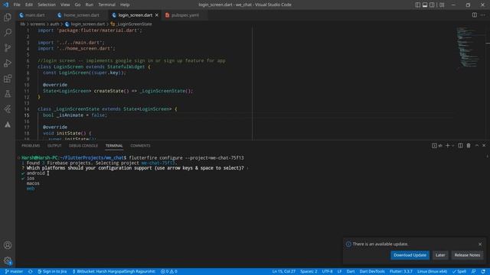Image resolution: width=490 pixels, height=275 pixels.
Task: Change line ending via LF
Action: pyautogui.click(x=339, y=272)
